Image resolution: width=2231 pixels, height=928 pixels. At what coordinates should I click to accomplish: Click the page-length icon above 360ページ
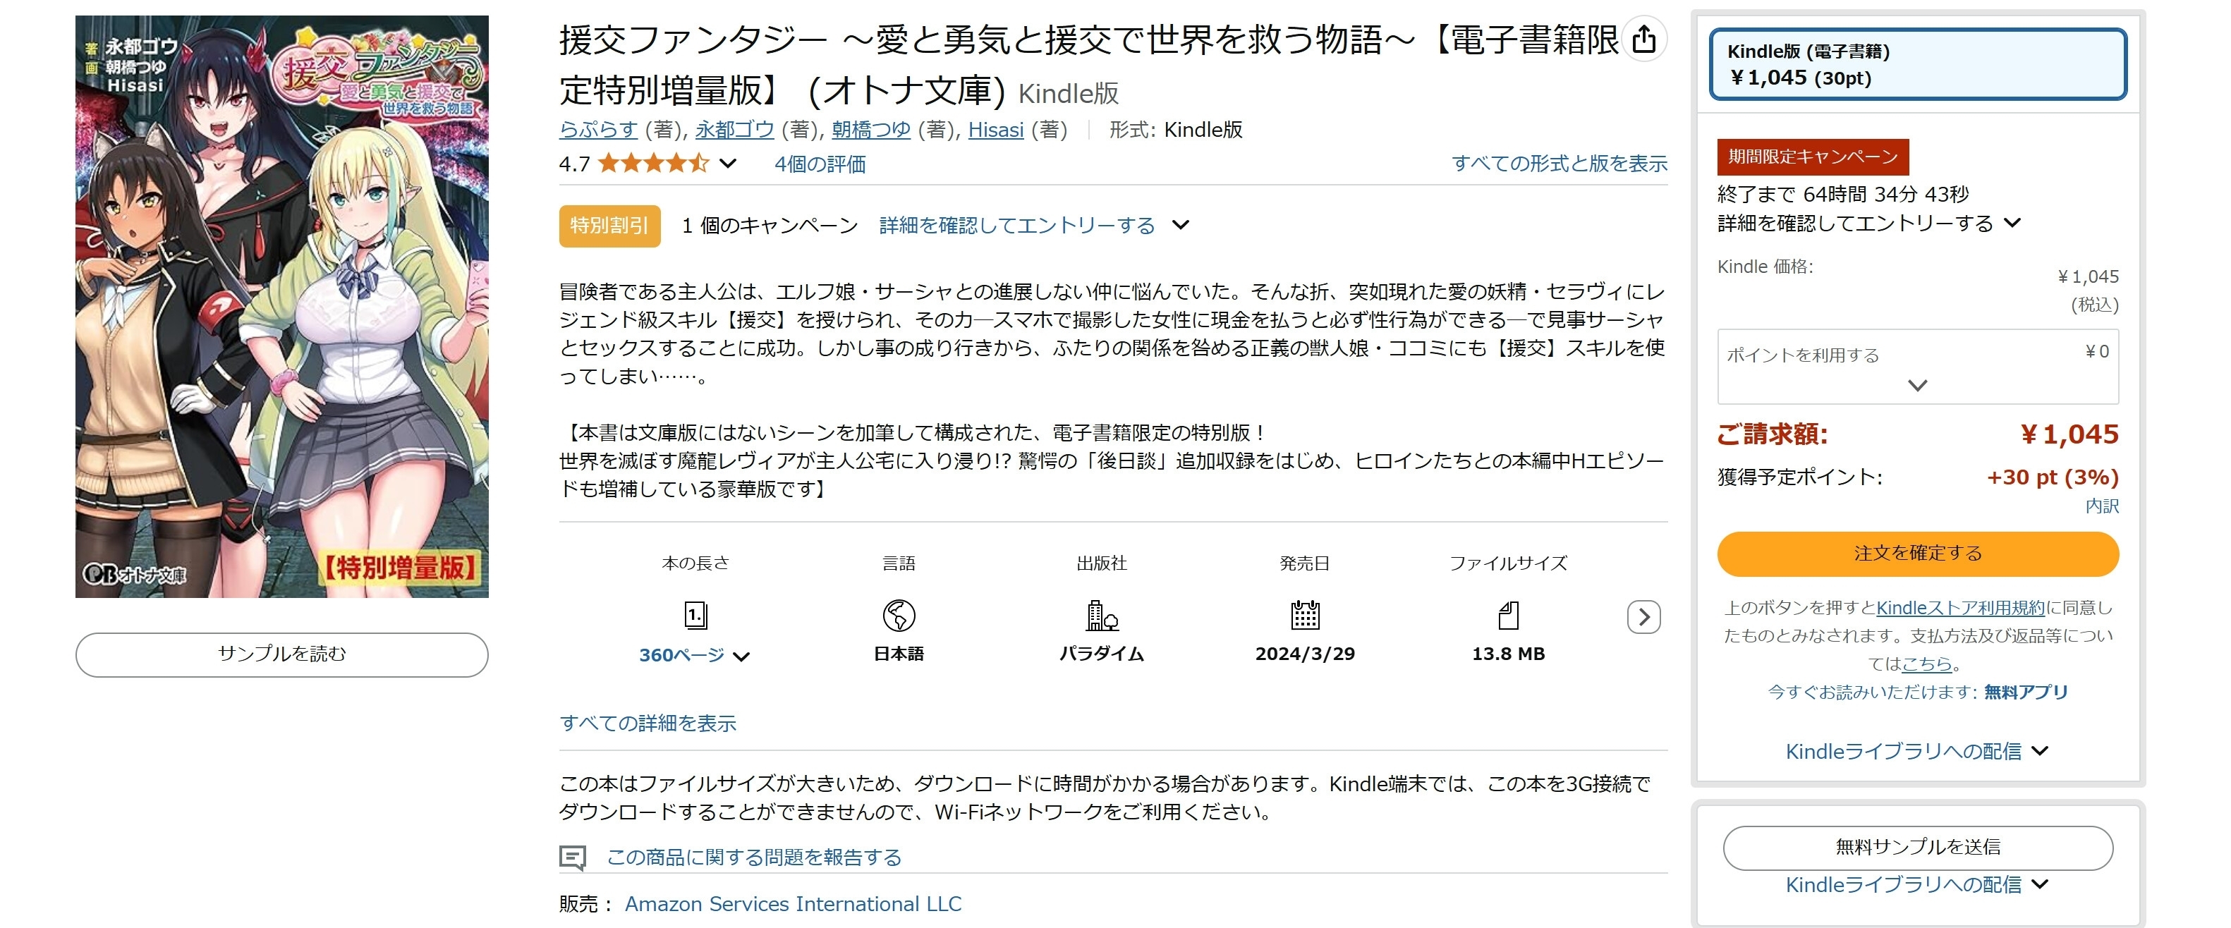pos(695,616)
